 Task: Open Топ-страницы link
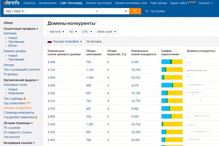pos(13,99)
